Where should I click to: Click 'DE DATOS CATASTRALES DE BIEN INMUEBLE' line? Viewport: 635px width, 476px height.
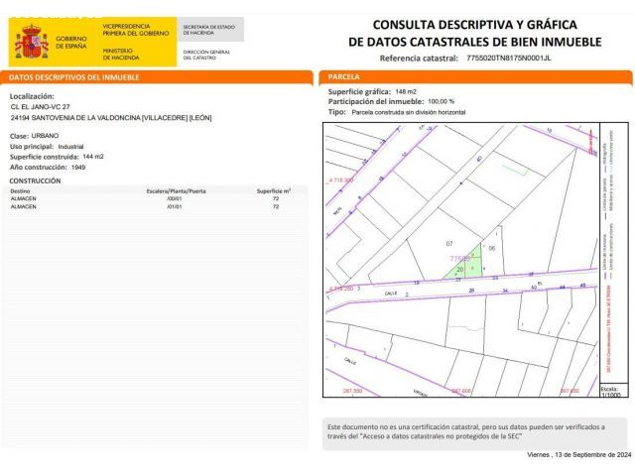point(474,42)
